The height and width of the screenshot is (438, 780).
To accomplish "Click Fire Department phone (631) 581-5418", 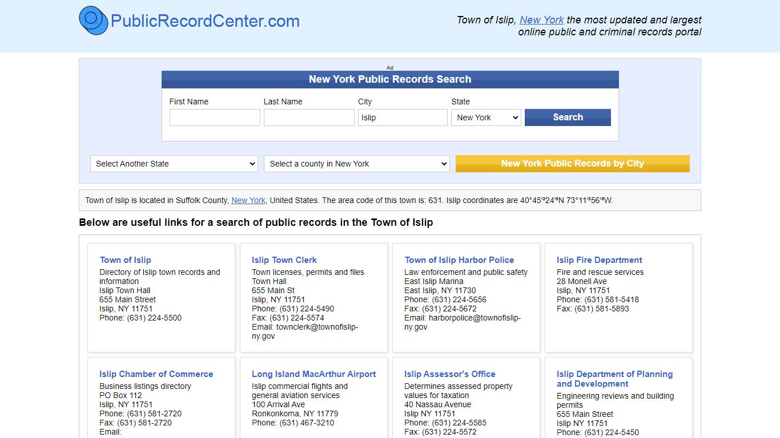I will (612, 299).
